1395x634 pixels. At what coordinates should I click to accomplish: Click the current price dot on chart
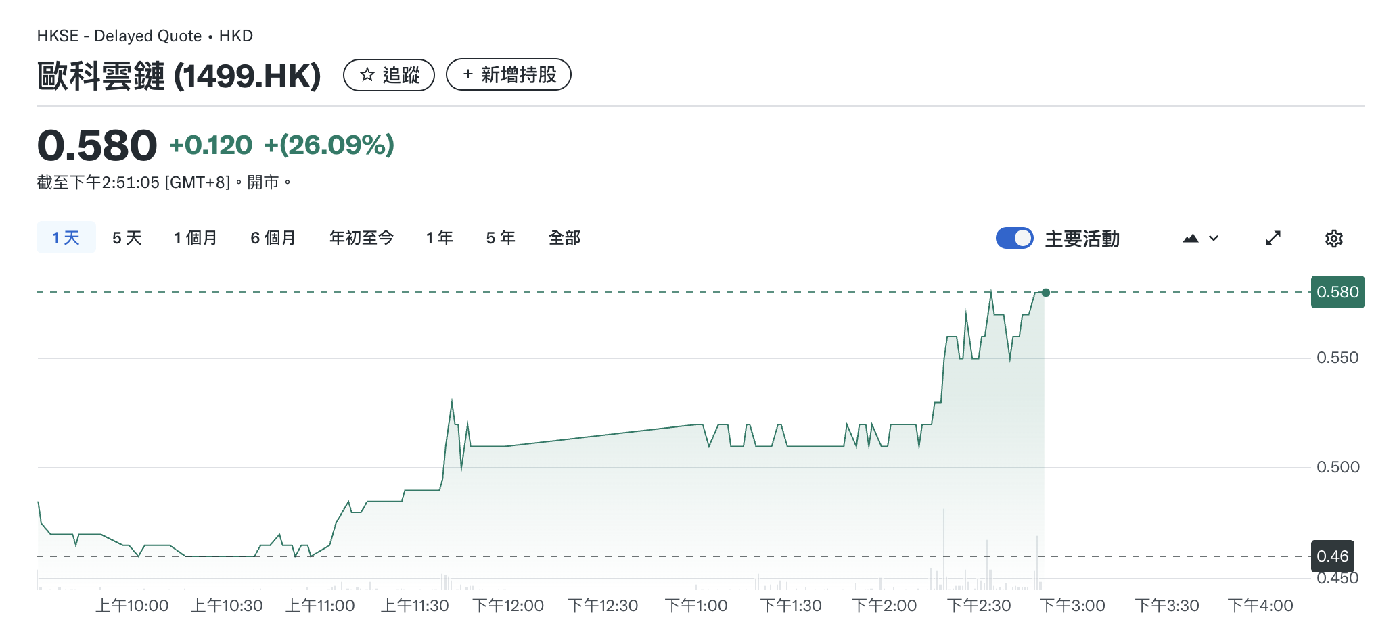click(1046, 293)
